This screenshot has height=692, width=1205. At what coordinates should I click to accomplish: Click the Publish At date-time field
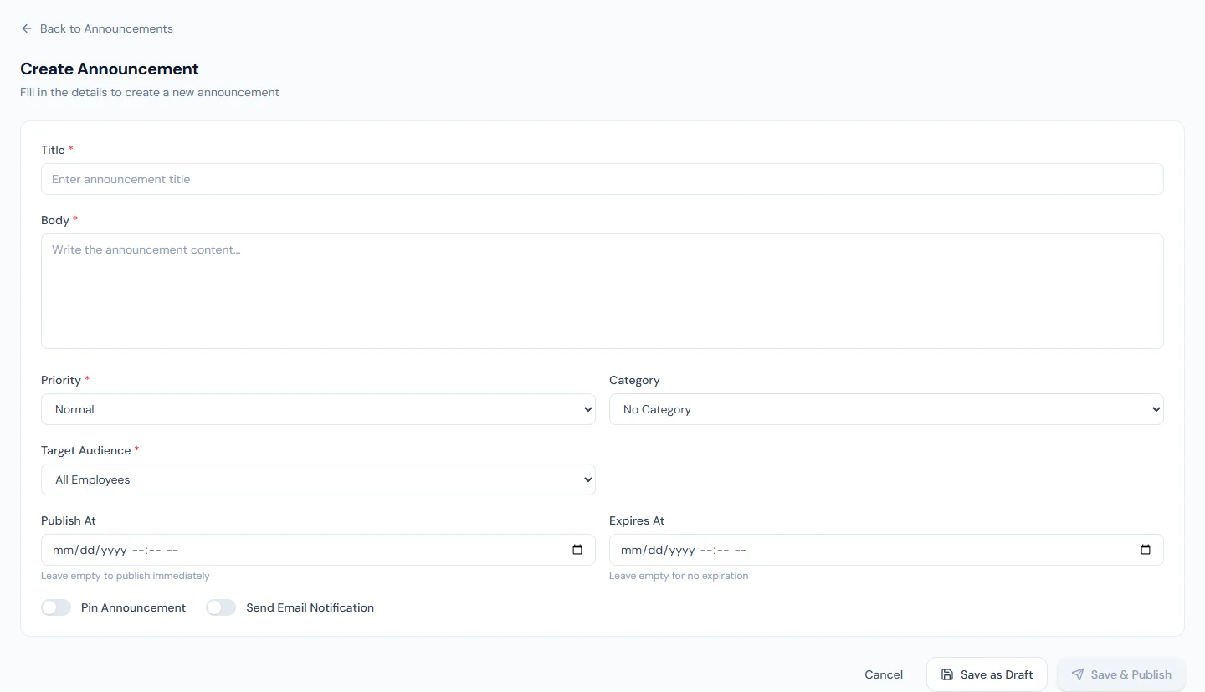pyautogui.click(x=318, y=550)
